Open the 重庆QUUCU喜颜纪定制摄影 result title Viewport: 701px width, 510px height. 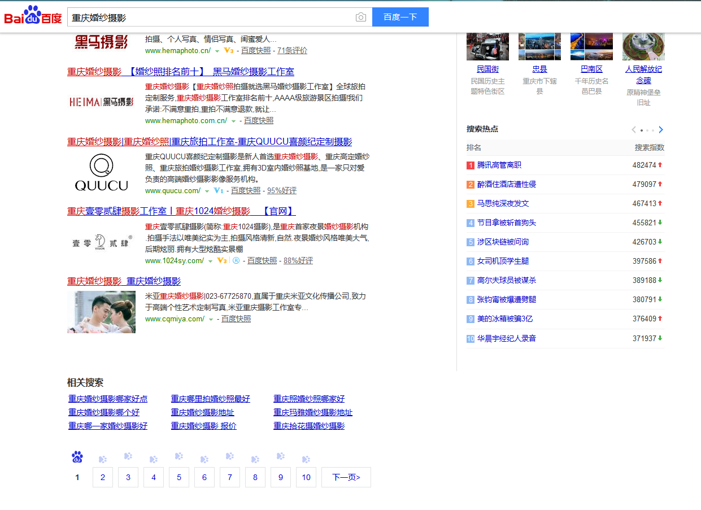[x=210, y=142]
